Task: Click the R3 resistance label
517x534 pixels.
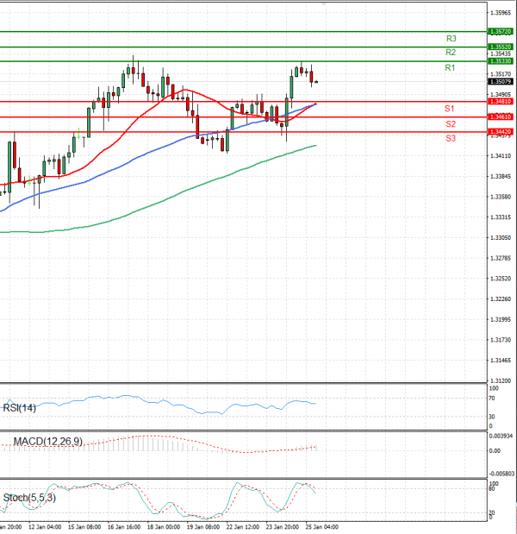Action: [451, 39]
